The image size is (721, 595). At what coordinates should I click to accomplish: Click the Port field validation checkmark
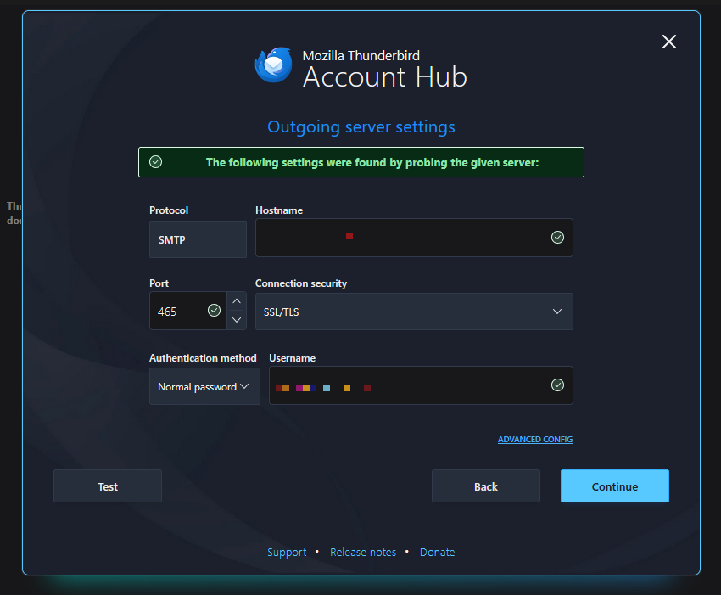click(215, 311)
